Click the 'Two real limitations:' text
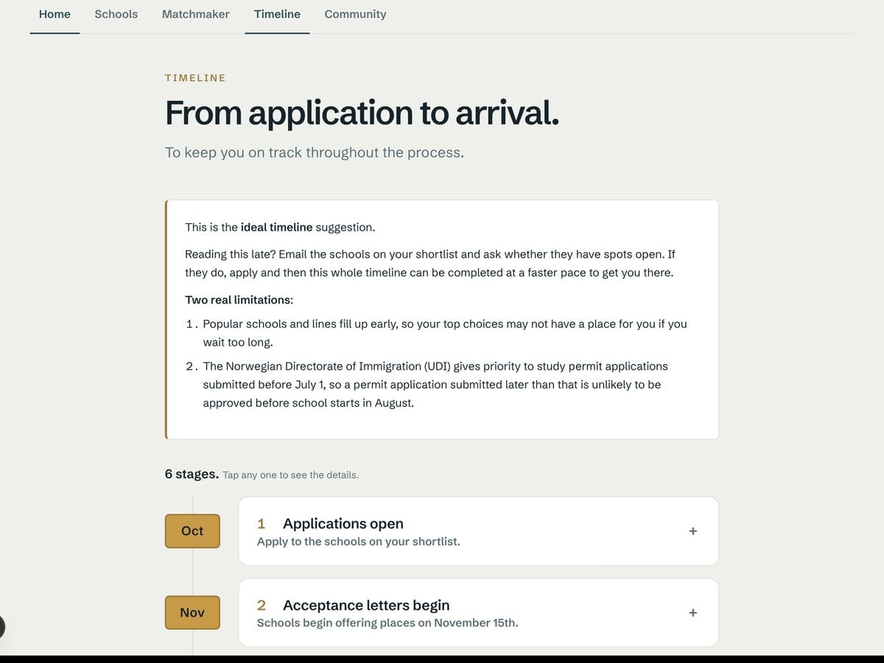The height and width of the screenshot is (663, 884). [x=239, y=300]
